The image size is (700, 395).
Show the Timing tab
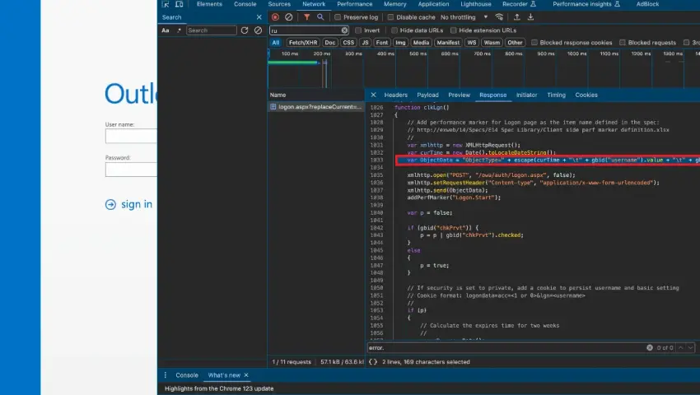tap(556, 95)
